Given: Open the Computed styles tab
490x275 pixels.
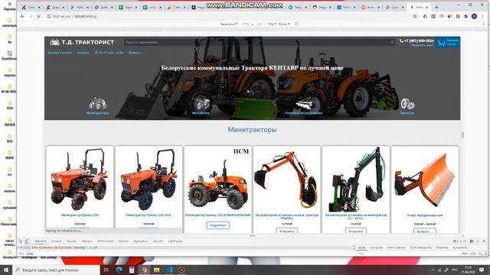Looking at the screenshot, I should (x=376, y=247).
